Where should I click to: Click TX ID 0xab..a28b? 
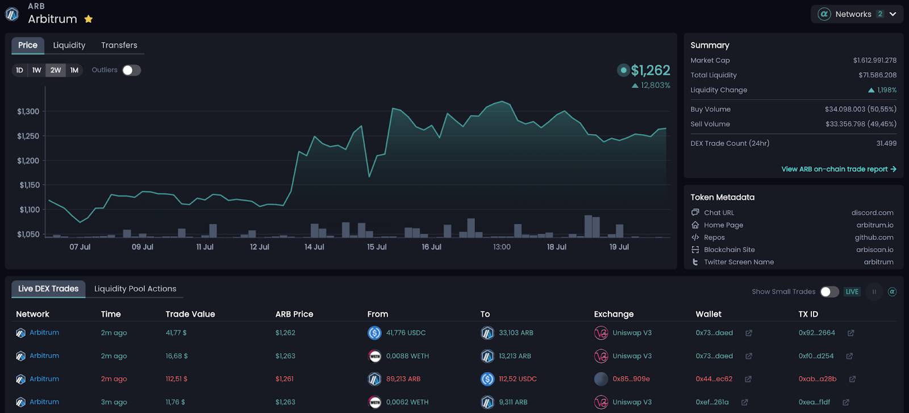(x=818, y=379)
